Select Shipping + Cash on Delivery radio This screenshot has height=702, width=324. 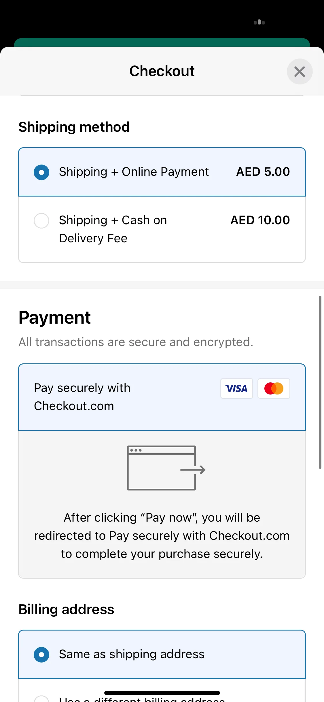41,220
